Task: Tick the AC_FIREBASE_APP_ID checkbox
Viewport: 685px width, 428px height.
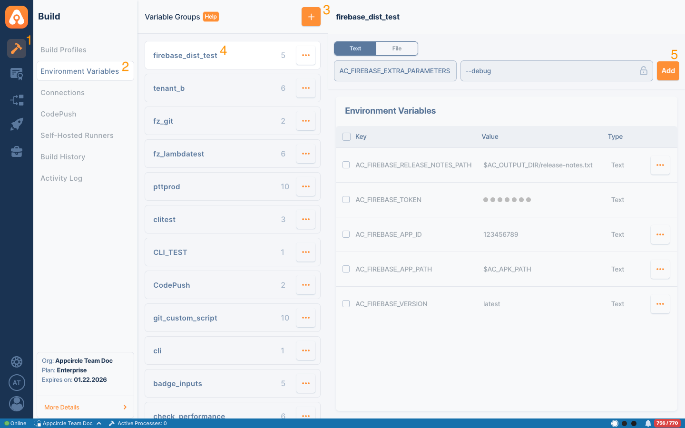Action: (x=346, y=234)
